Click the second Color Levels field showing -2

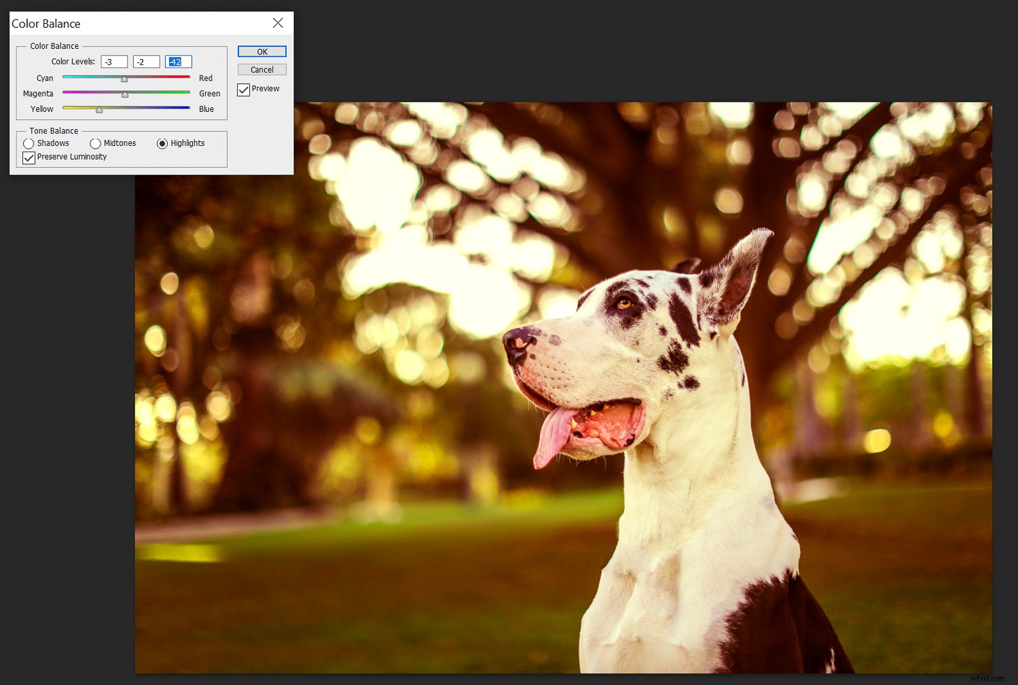(146, 61)
